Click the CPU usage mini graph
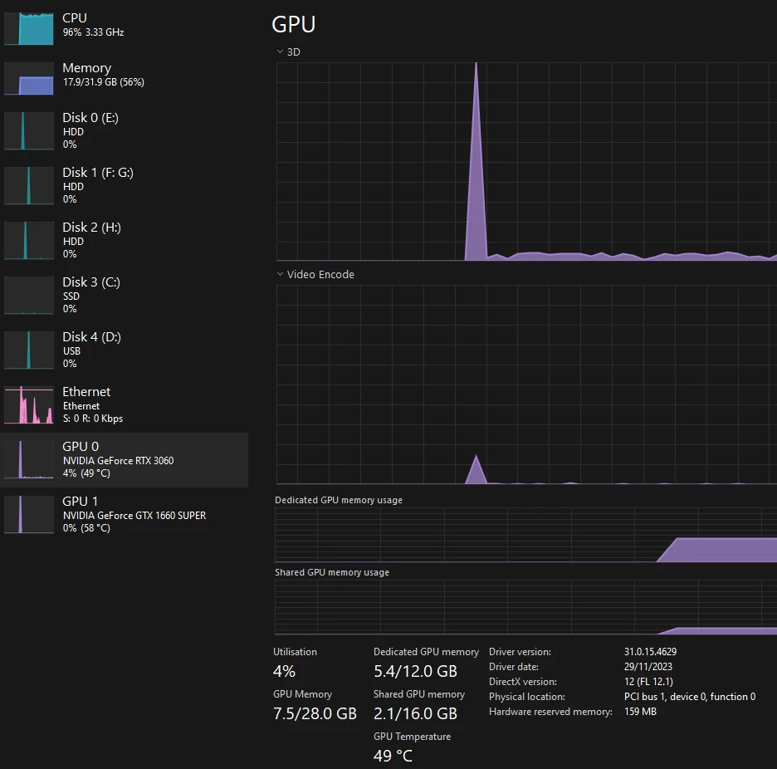The image size is (777, 769). pyautogui.click(x=29, y=29)
